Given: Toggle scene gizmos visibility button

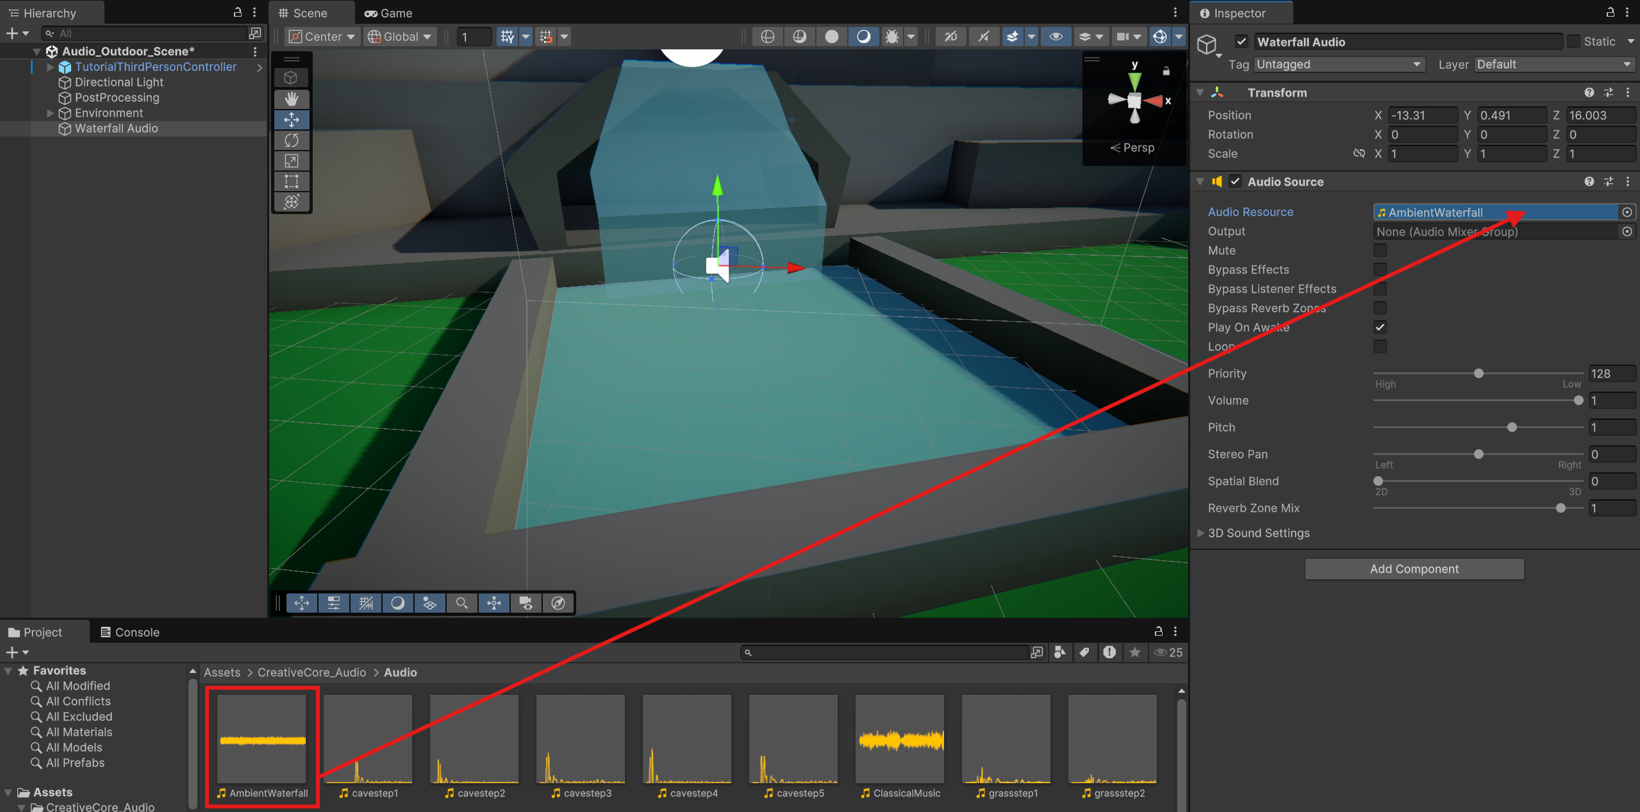Looking at the screenshot, I should coord(1159,37).
